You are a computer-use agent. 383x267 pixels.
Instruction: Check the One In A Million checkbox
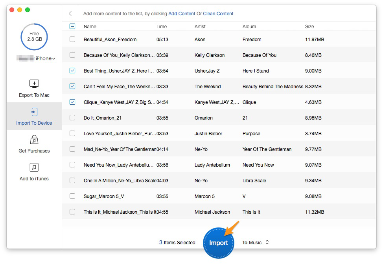[x=72, y=180]
